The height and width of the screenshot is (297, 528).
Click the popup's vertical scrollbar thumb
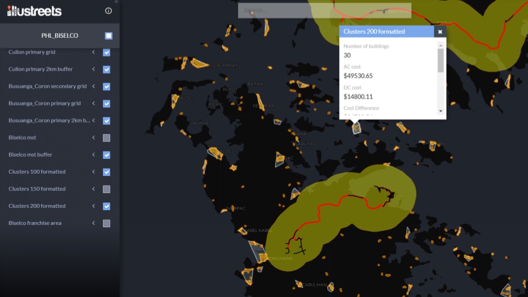441,61
